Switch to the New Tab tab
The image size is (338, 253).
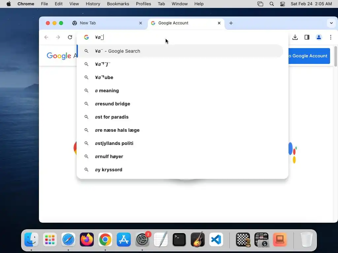(108, 23)
